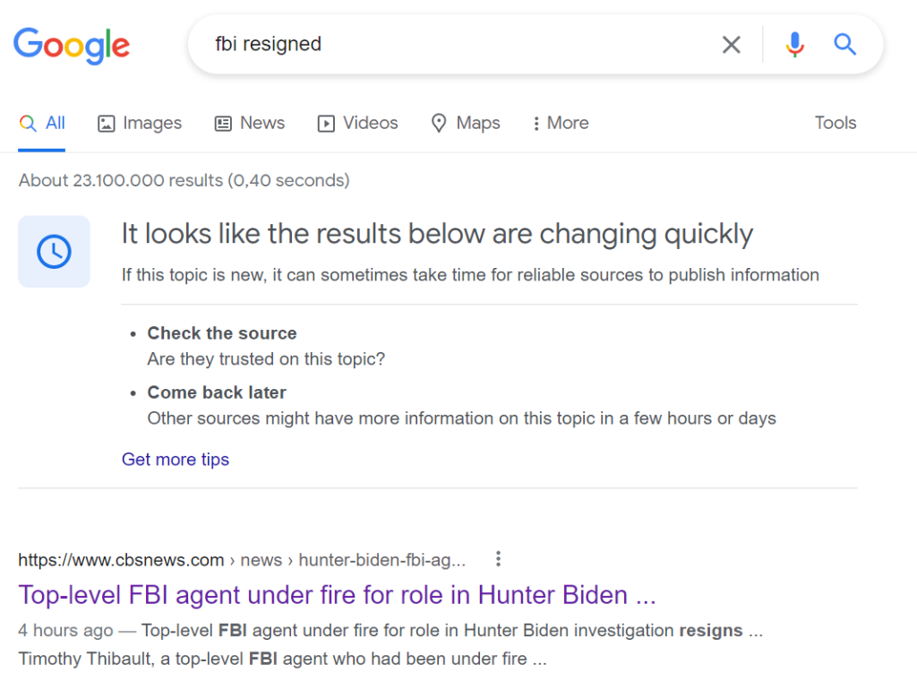
Task: Open the Top-level FBI agent headline
Action: coord(337,595)
